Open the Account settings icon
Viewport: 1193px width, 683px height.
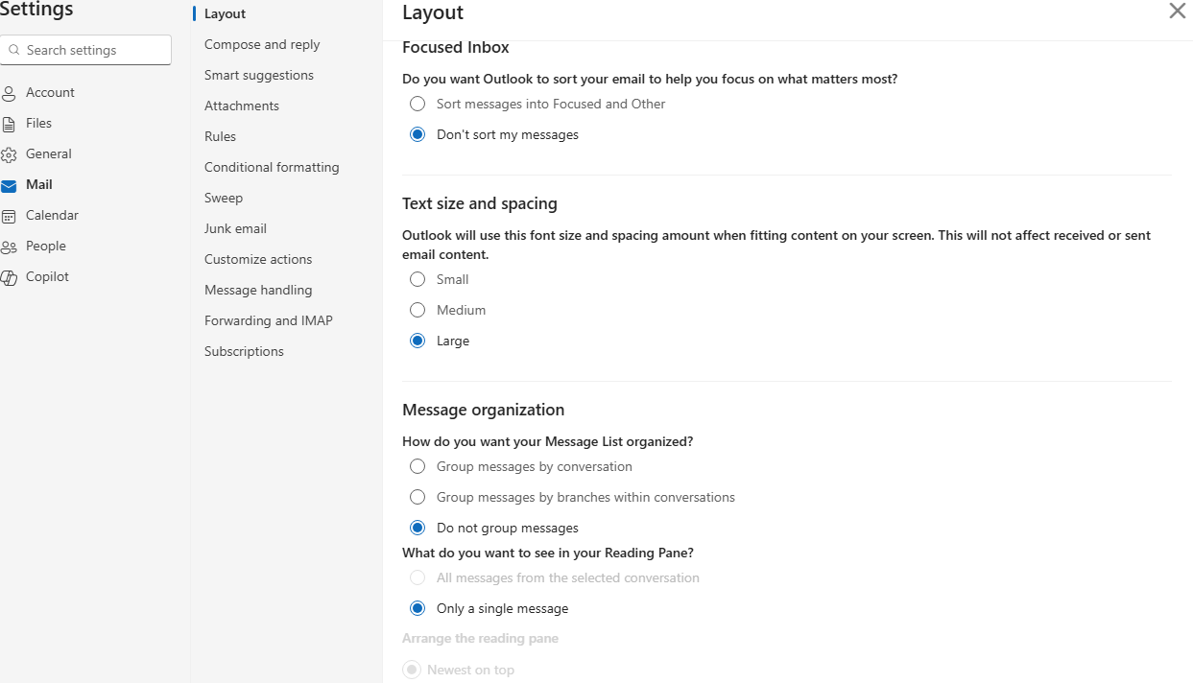point(9,91)
